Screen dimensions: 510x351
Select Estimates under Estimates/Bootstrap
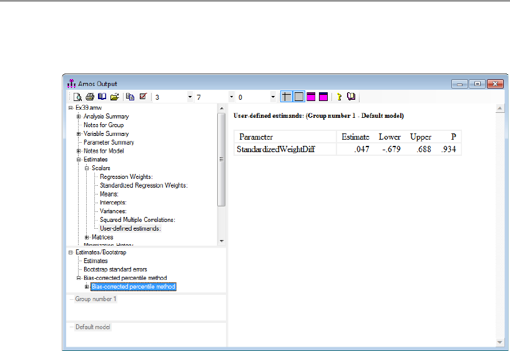tap(96, 261)
